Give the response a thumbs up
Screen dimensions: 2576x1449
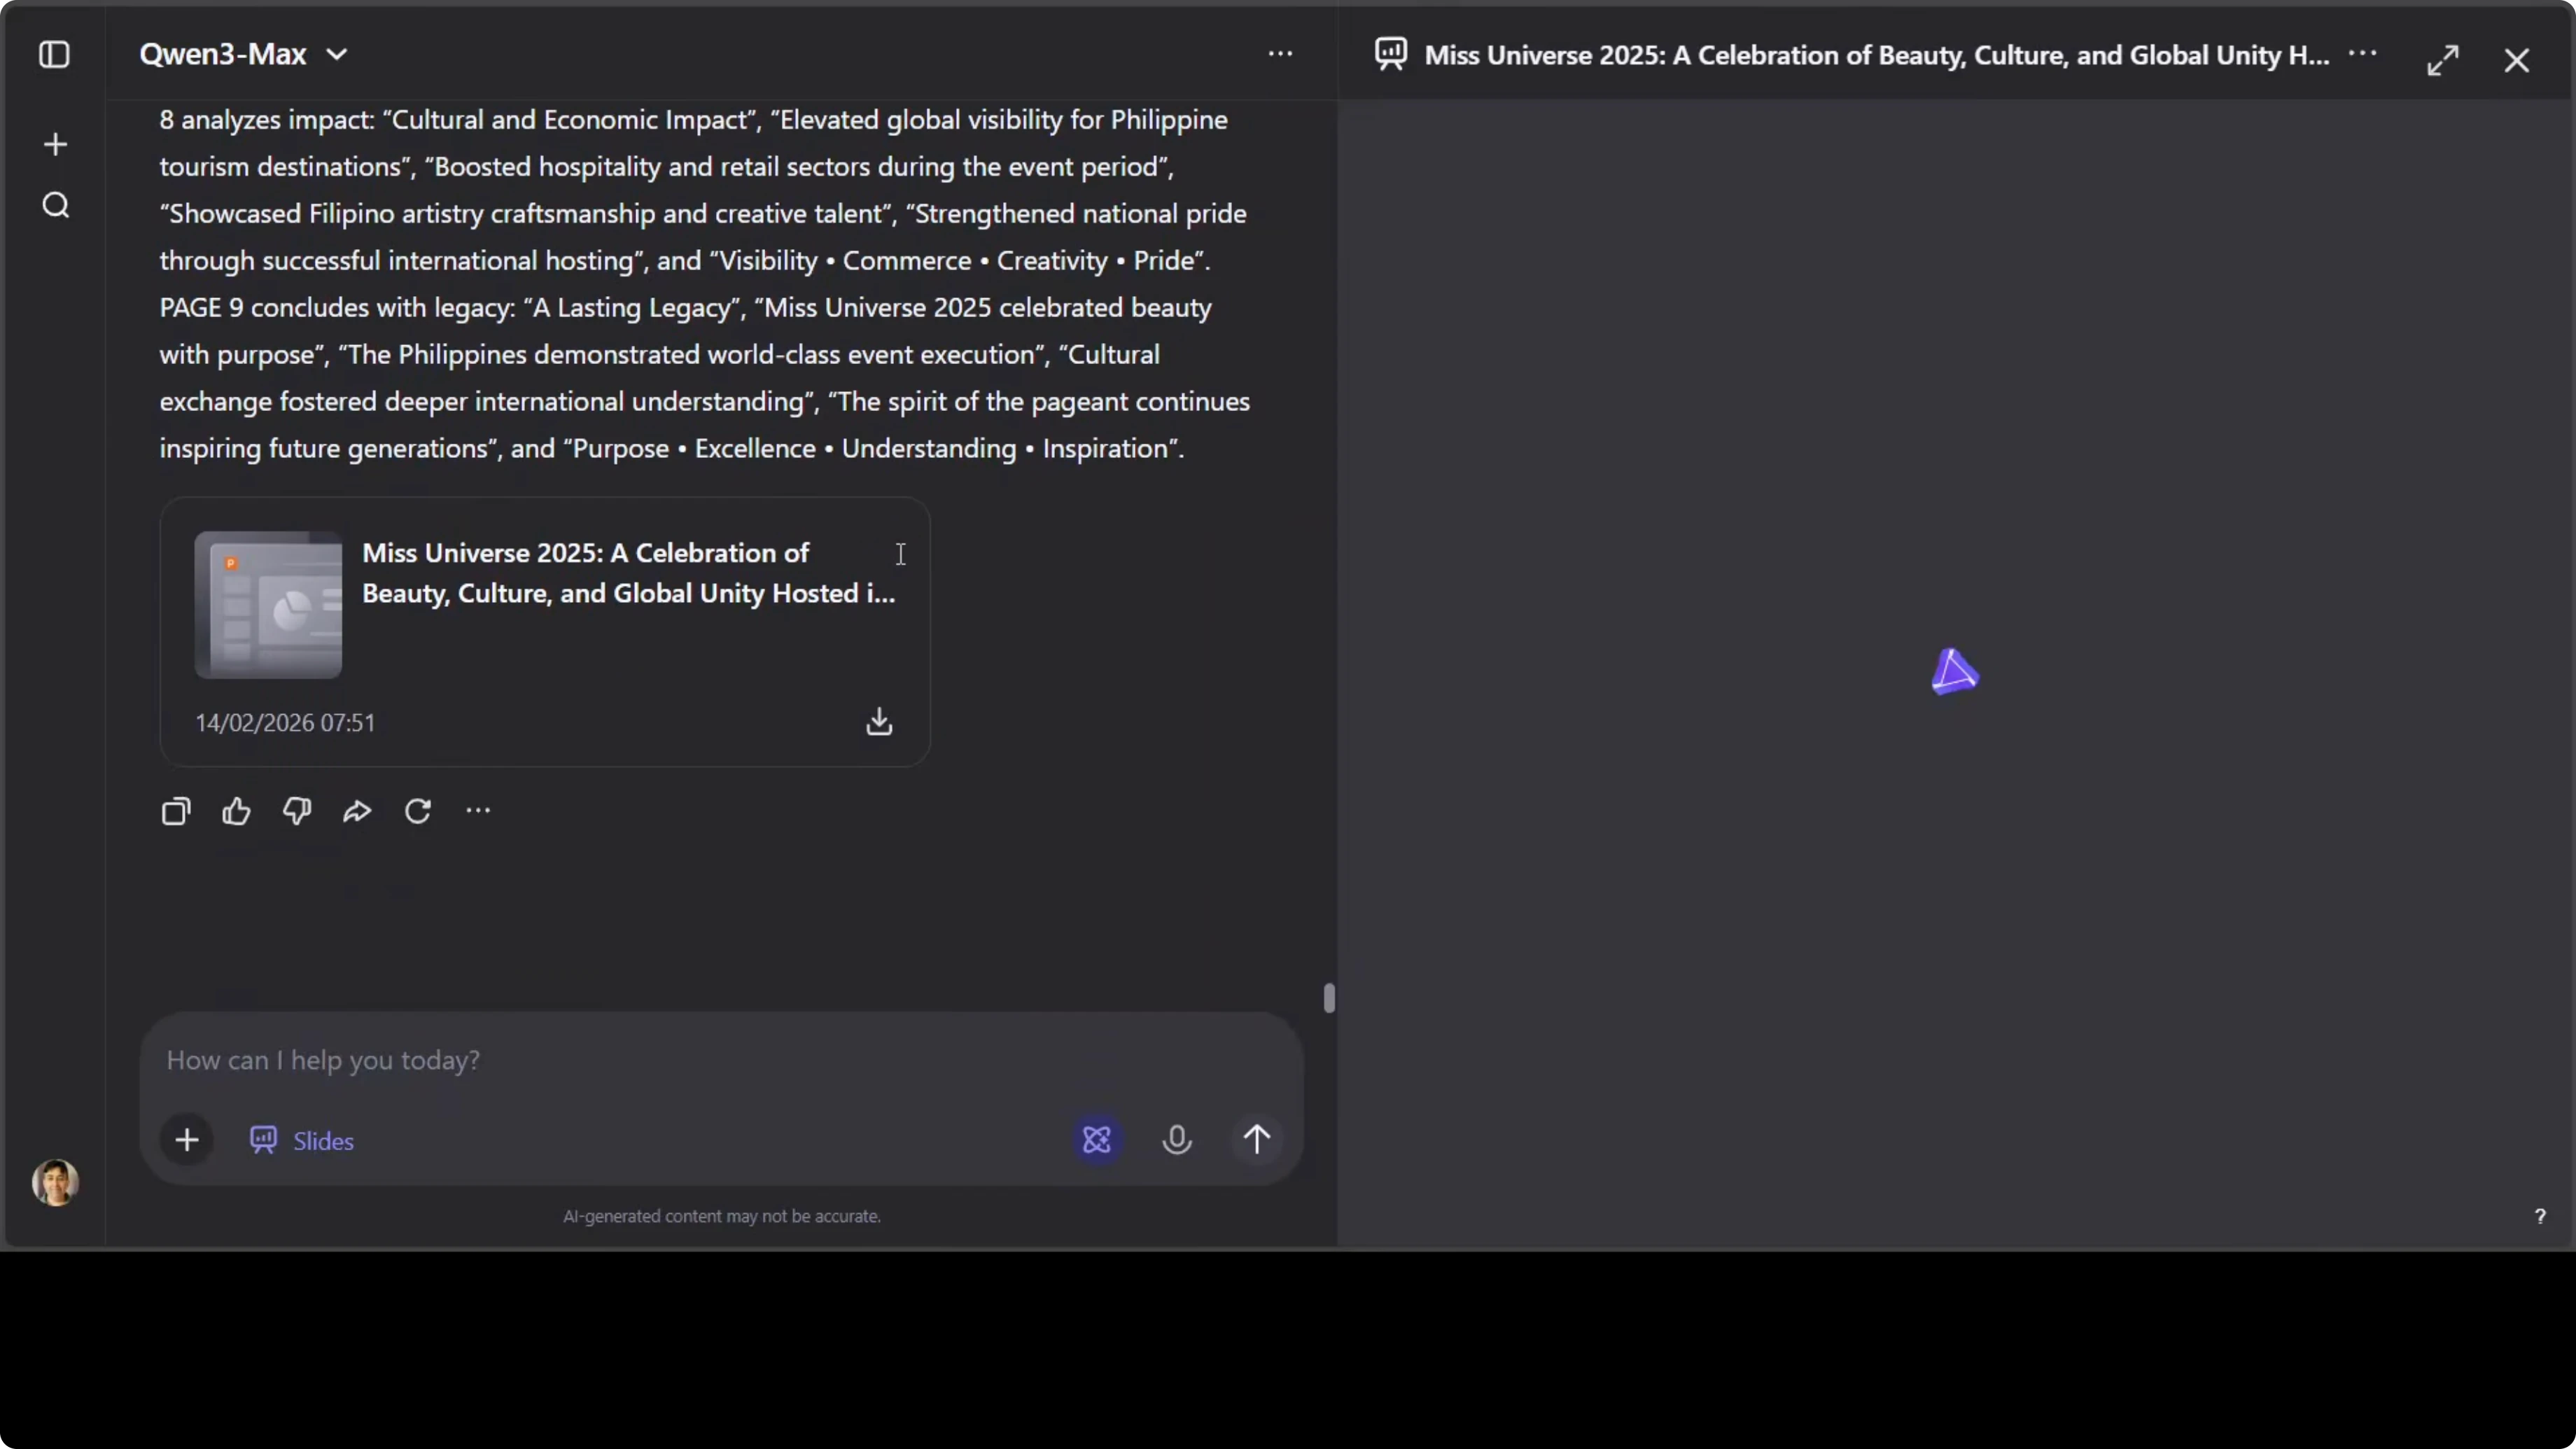click(236, 811)
